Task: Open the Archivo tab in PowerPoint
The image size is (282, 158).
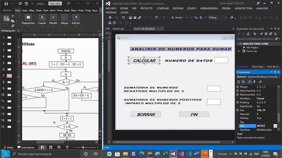Action: pos(7,11)
